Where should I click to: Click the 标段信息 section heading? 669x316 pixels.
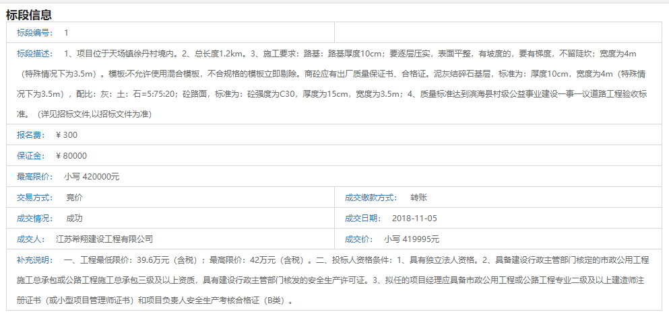click(29, 14)
